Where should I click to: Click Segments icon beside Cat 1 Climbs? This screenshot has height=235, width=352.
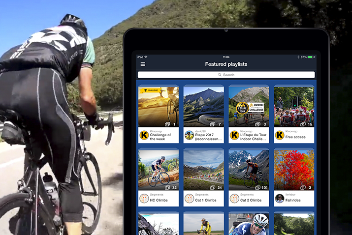click(x=189, y=199)
